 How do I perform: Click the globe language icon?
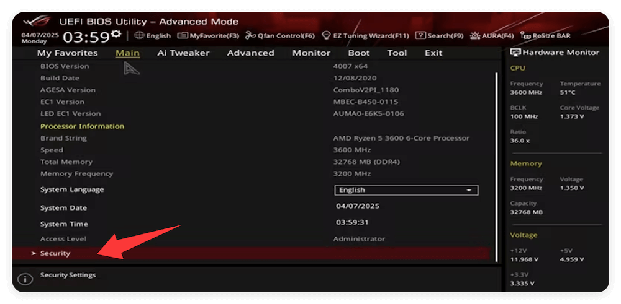pos(139,35)
